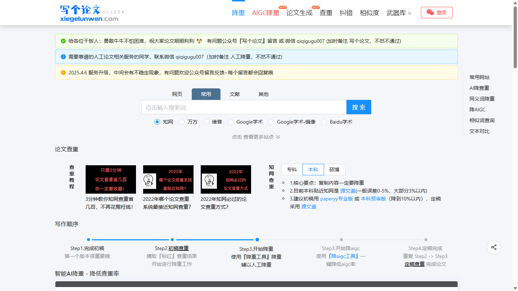Jump to 文本对比 in the side anchor
Viewport: 518px width, 291px height.
pos(480,131)
